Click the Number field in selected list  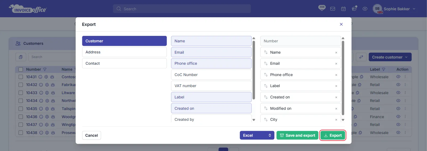pyautogui.click(x=300, y=41)
